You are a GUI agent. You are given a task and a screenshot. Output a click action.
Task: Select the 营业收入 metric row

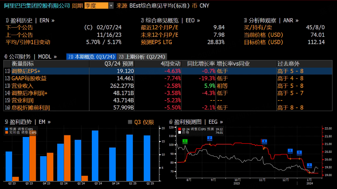coord(168,86)
